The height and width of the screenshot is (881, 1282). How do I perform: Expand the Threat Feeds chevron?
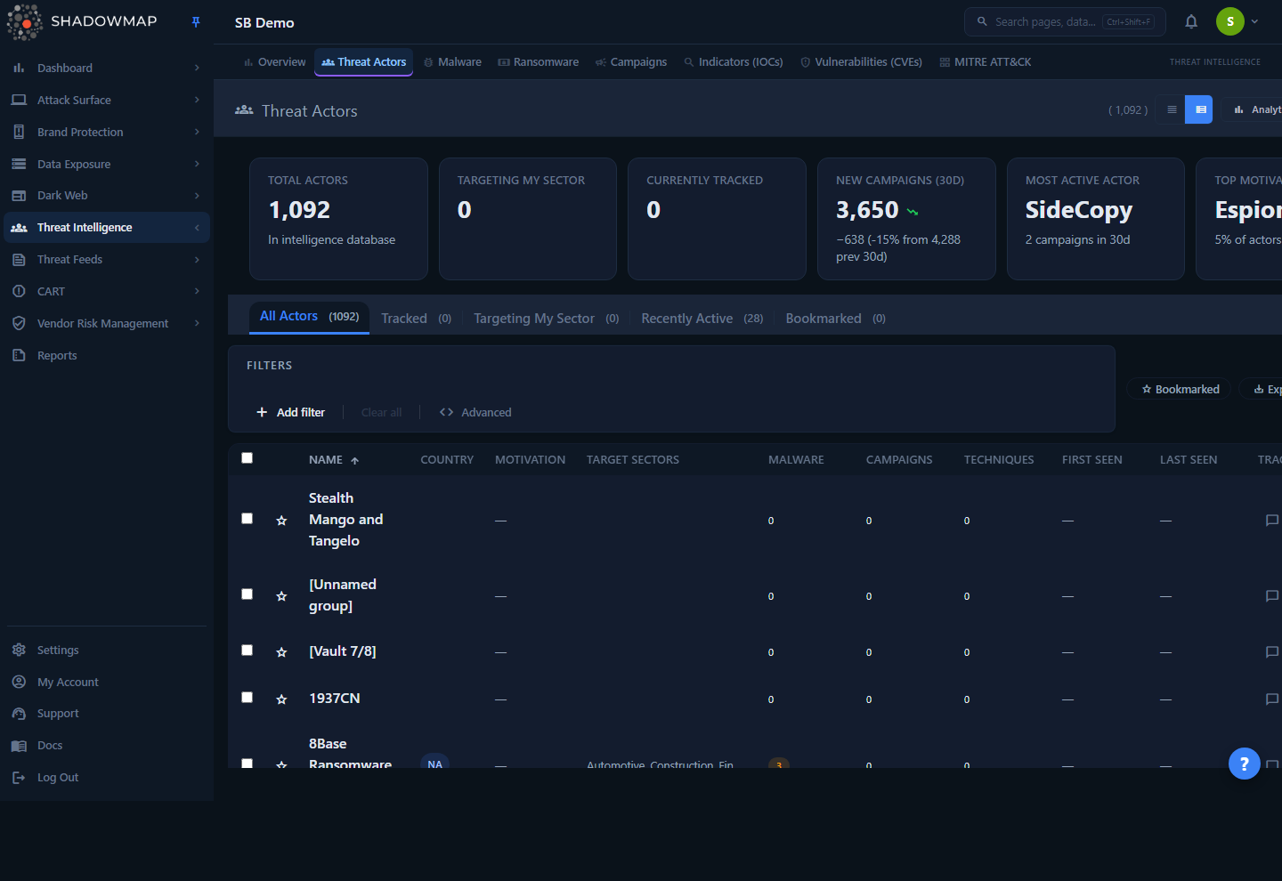click(x=197, y=260)
